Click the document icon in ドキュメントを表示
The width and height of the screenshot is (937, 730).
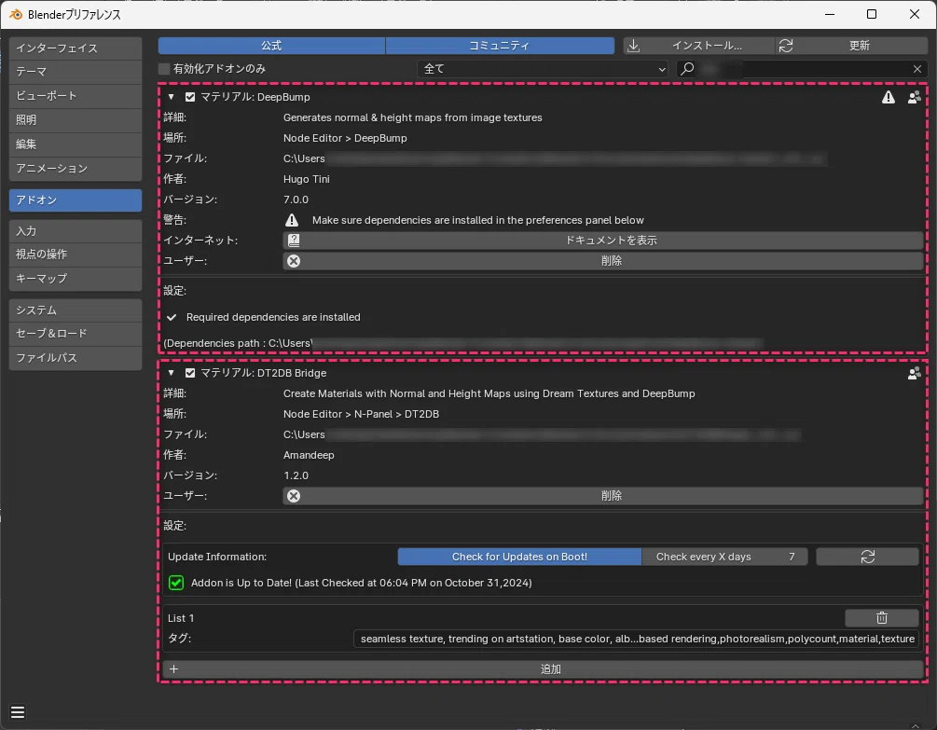click(x=294, y=241)
